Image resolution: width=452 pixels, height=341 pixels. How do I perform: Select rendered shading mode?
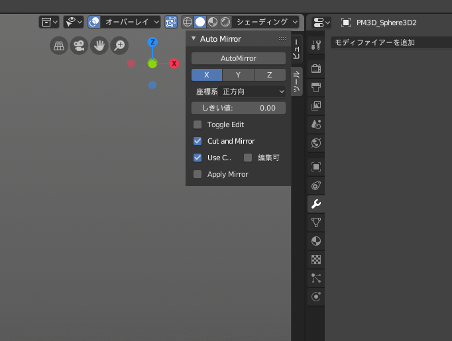225,22
